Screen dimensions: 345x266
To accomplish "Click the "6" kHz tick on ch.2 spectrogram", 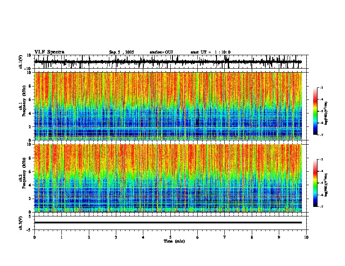I will (x=30, y=171).
